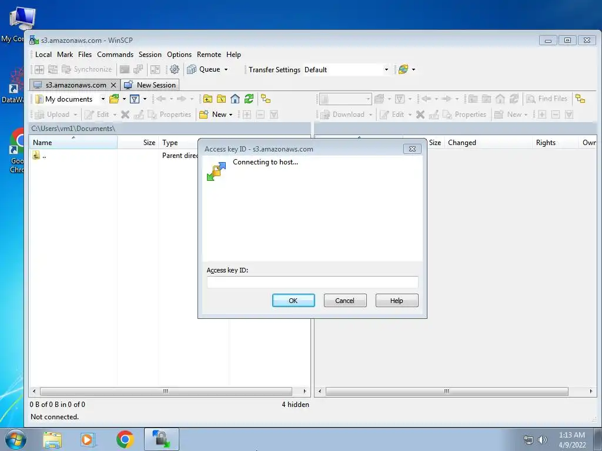Viewport: 602px width, 451px height.
Task: Click the local panel horizontal scrollbar
Action: 165,391
